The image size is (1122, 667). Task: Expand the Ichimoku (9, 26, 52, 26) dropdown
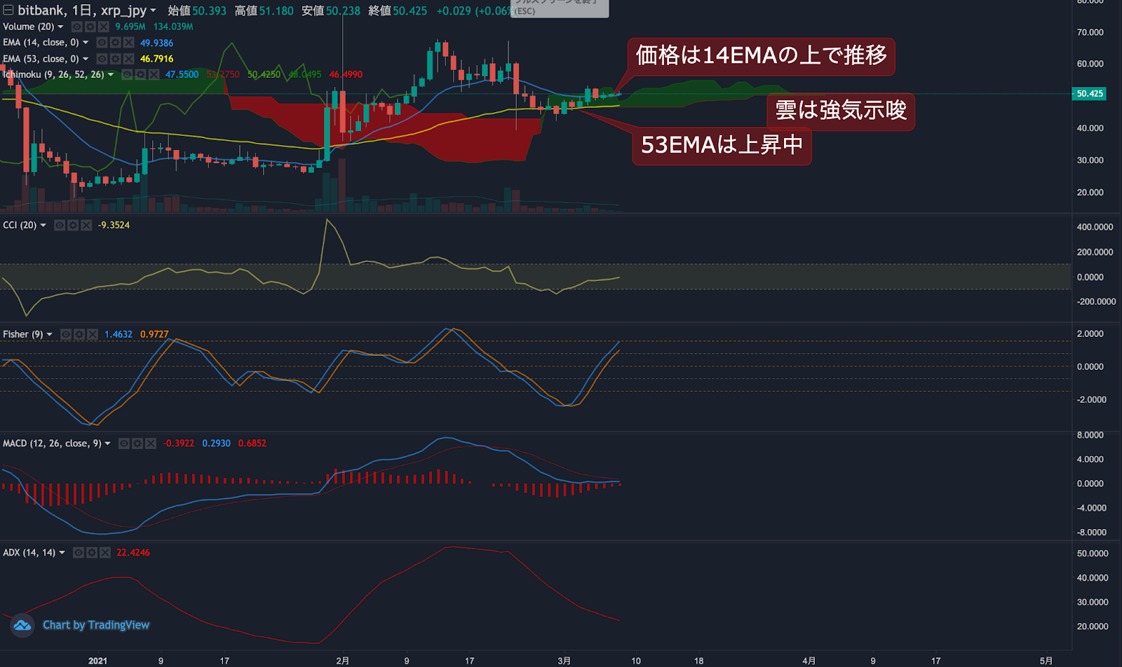pos(111,74)
